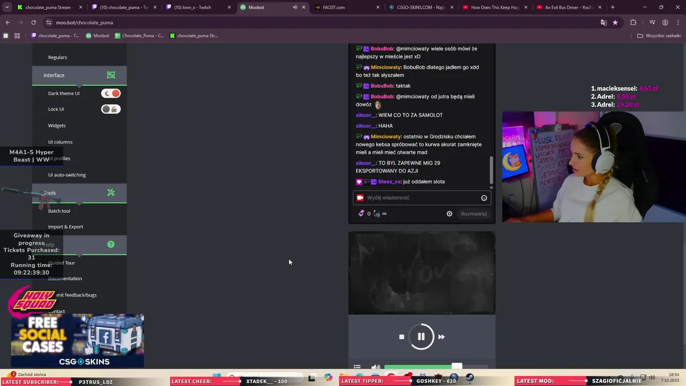
Task: Switch to the CSGO-SKINS.COM tab
Action: (x=420, y=8)
